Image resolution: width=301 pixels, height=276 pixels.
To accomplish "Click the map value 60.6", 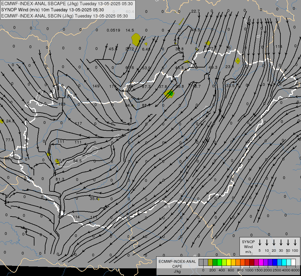I will click(x=130, y=68).
